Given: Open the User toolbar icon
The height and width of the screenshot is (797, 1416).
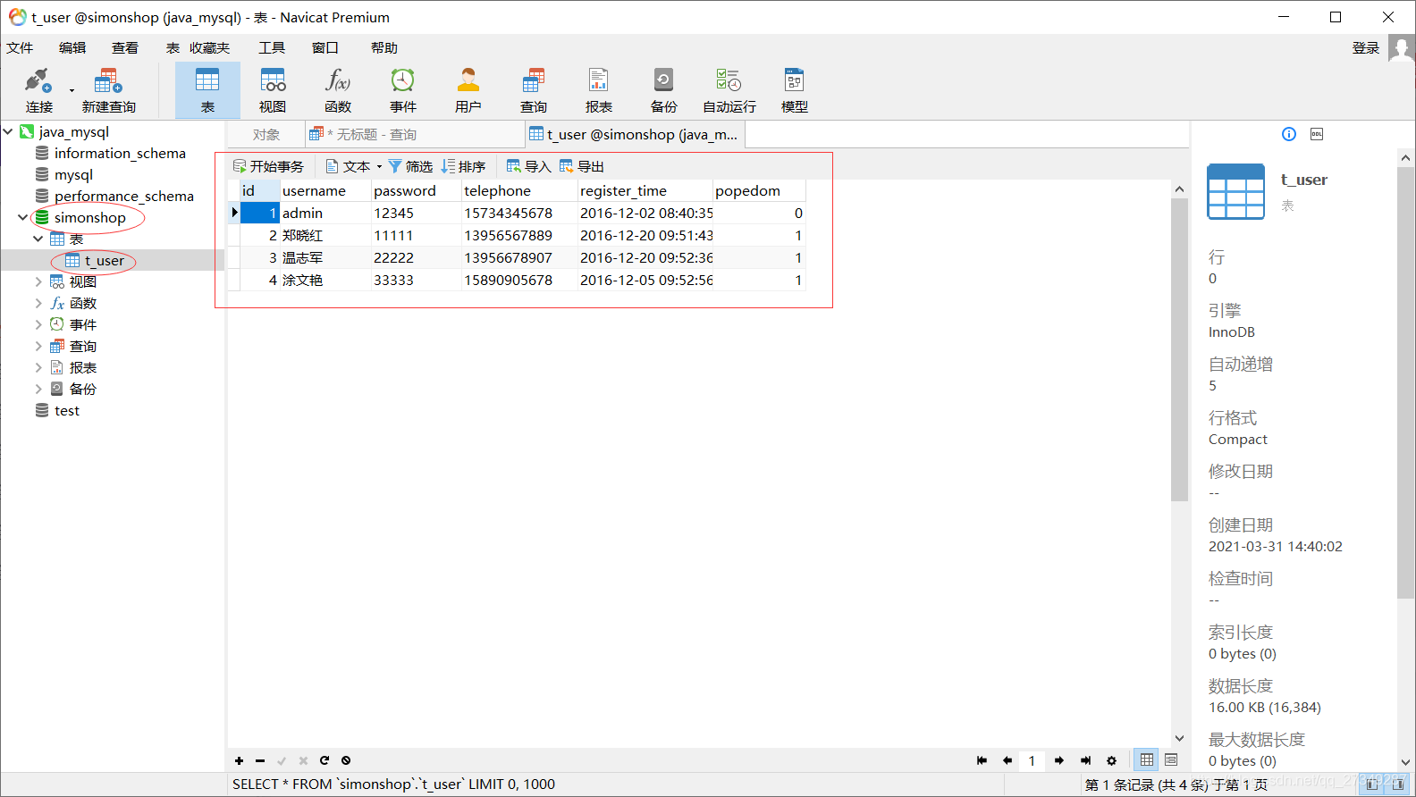Looking at the screenshot, I should [x=468, y=90].
